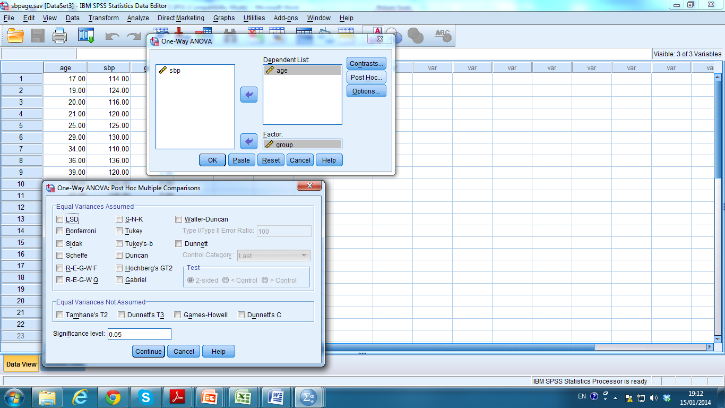
Task: Enable the Waller-Duncan checkbox
Action: click(179, 219)
